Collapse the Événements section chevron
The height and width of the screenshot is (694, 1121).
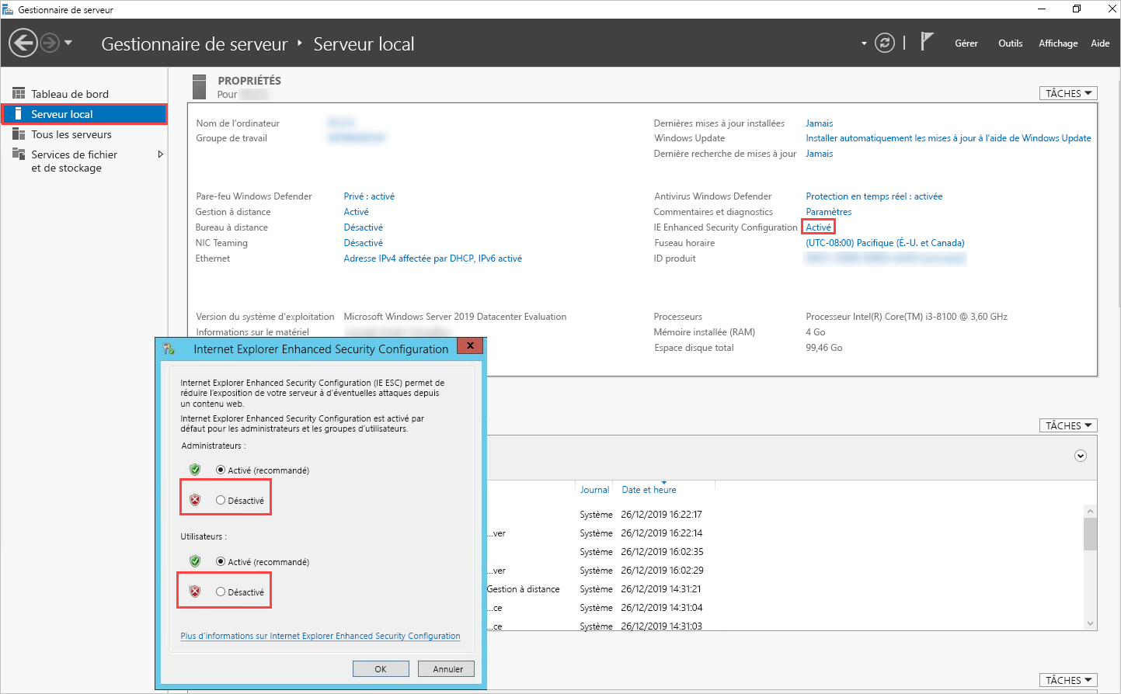coord(1080,455)
